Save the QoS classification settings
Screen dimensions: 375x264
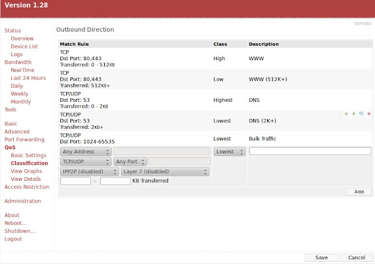322,258
